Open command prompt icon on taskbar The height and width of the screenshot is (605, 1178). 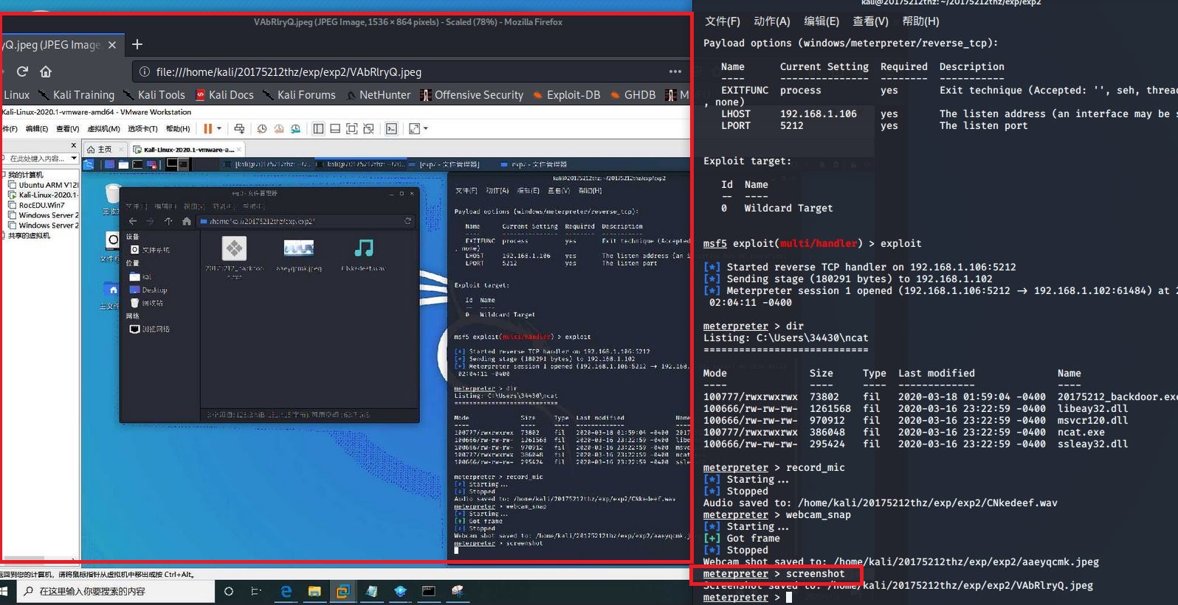click(x=428, y=591)
